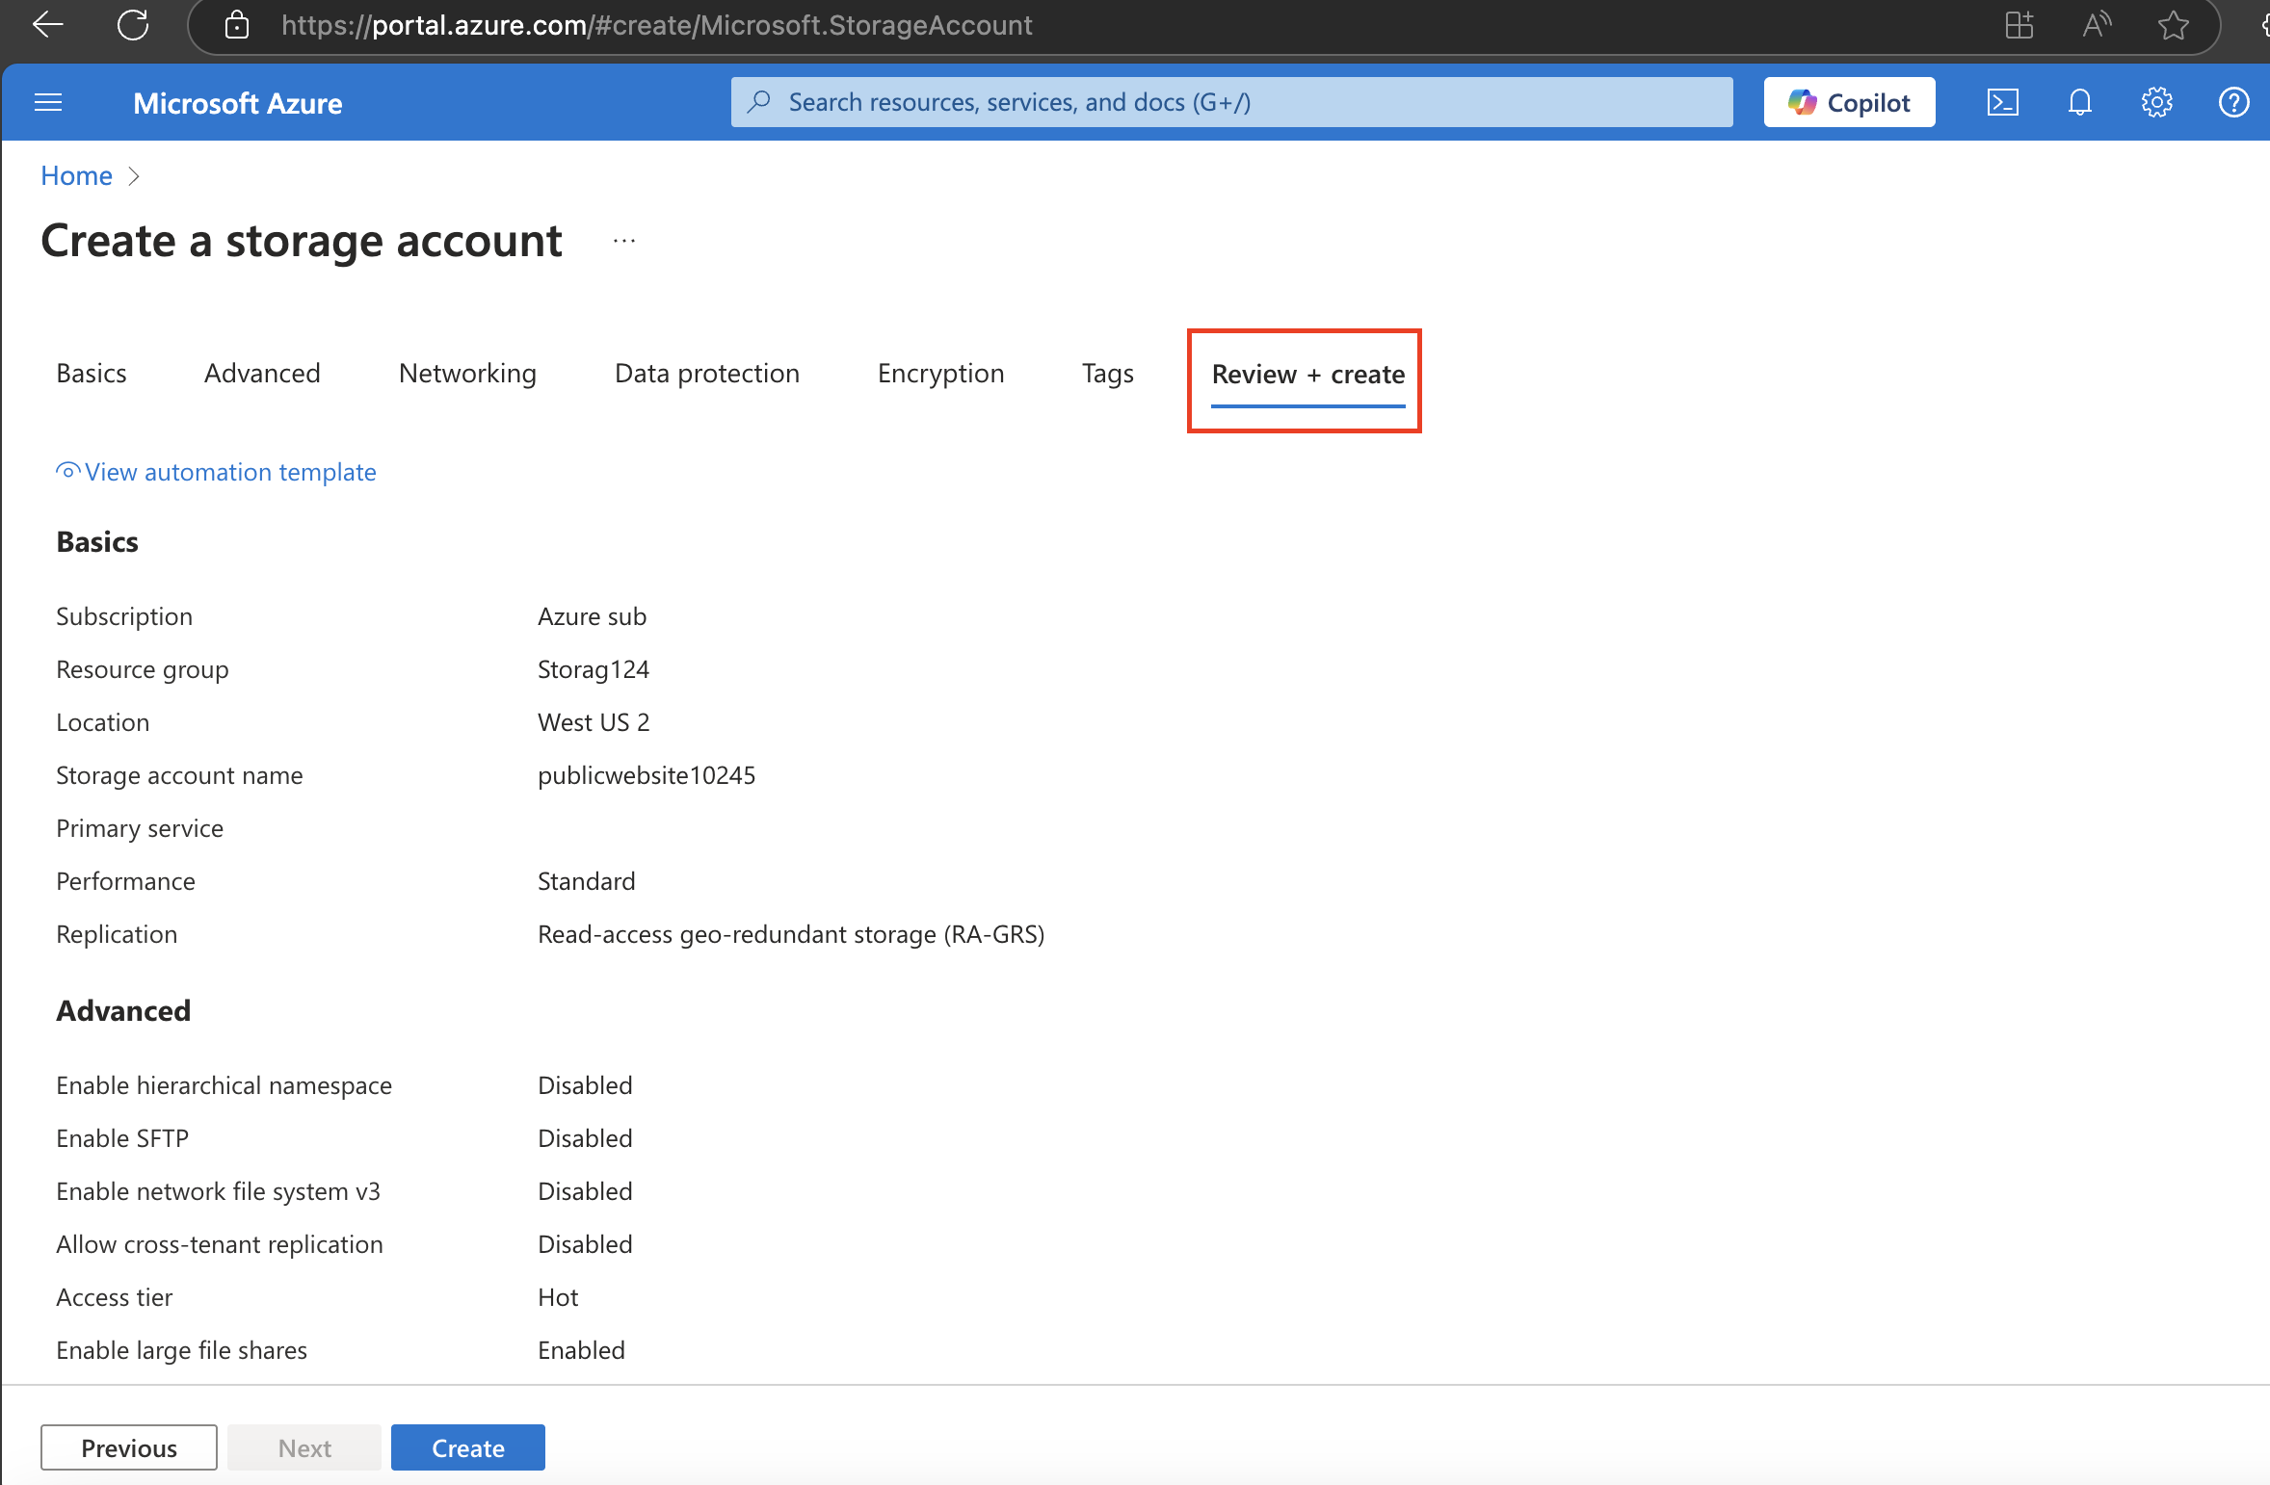Click the eye icon by View automation template
2270x1485 pixels.
68,471
